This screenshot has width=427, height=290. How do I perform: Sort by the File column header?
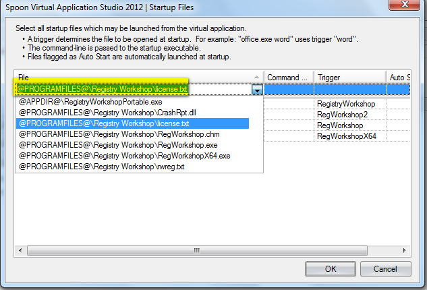click(x=139, y=78)
